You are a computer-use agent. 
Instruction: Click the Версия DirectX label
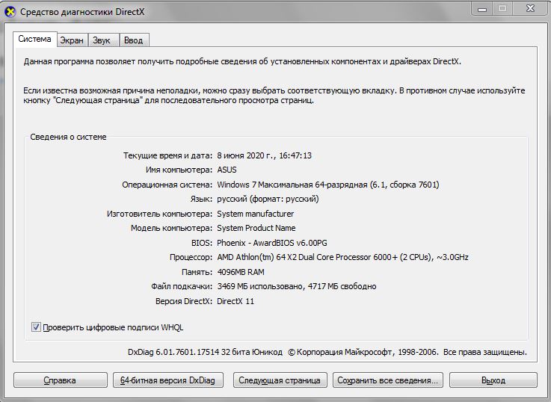(x=184, y=301)
